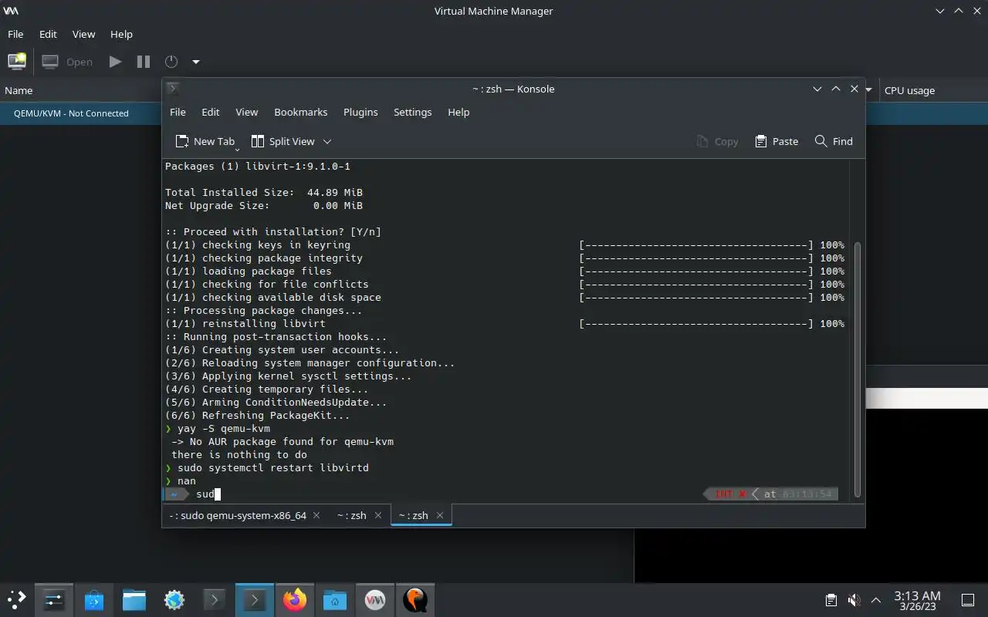Open the Virtual Machine Manager View menu

[x=83, y=34]
